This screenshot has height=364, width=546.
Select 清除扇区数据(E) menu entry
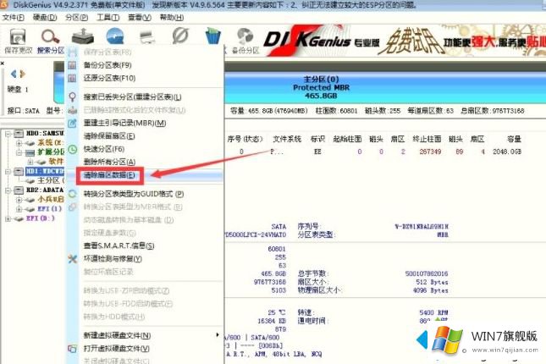(109, 175)
